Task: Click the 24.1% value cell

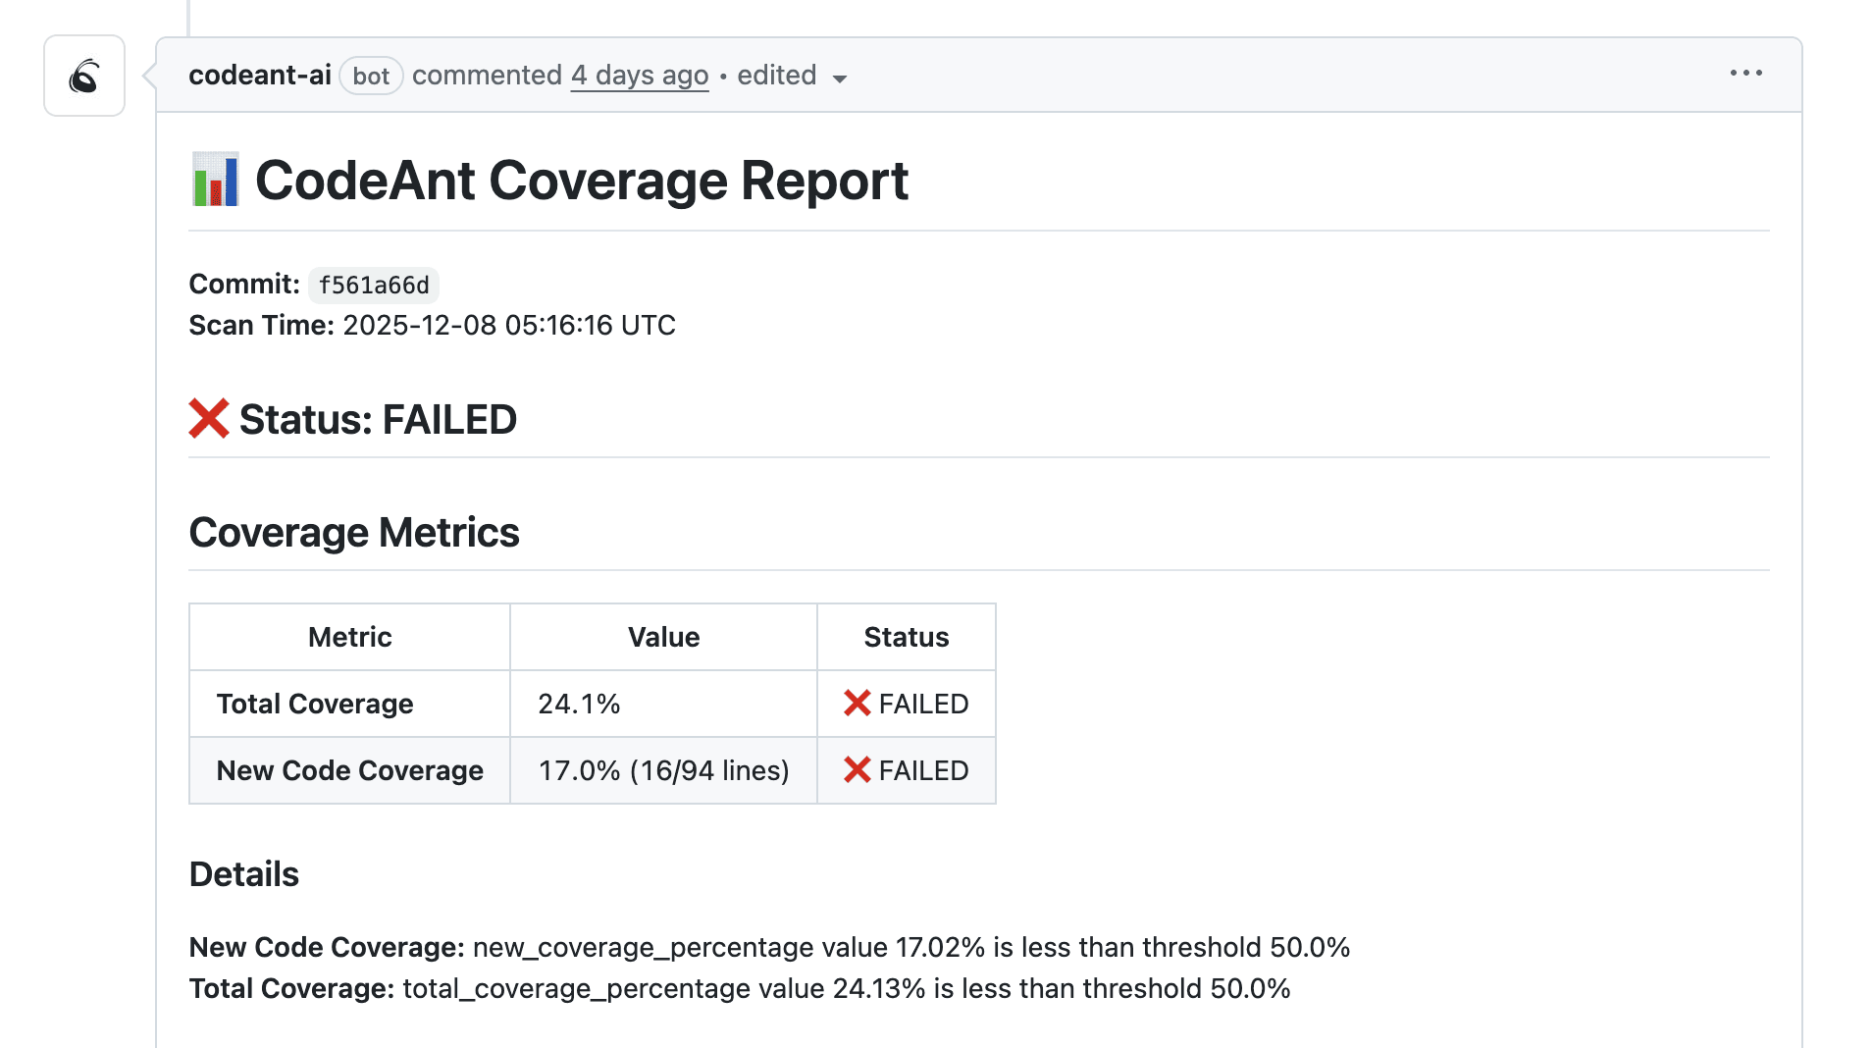Action: coord(579,704)
